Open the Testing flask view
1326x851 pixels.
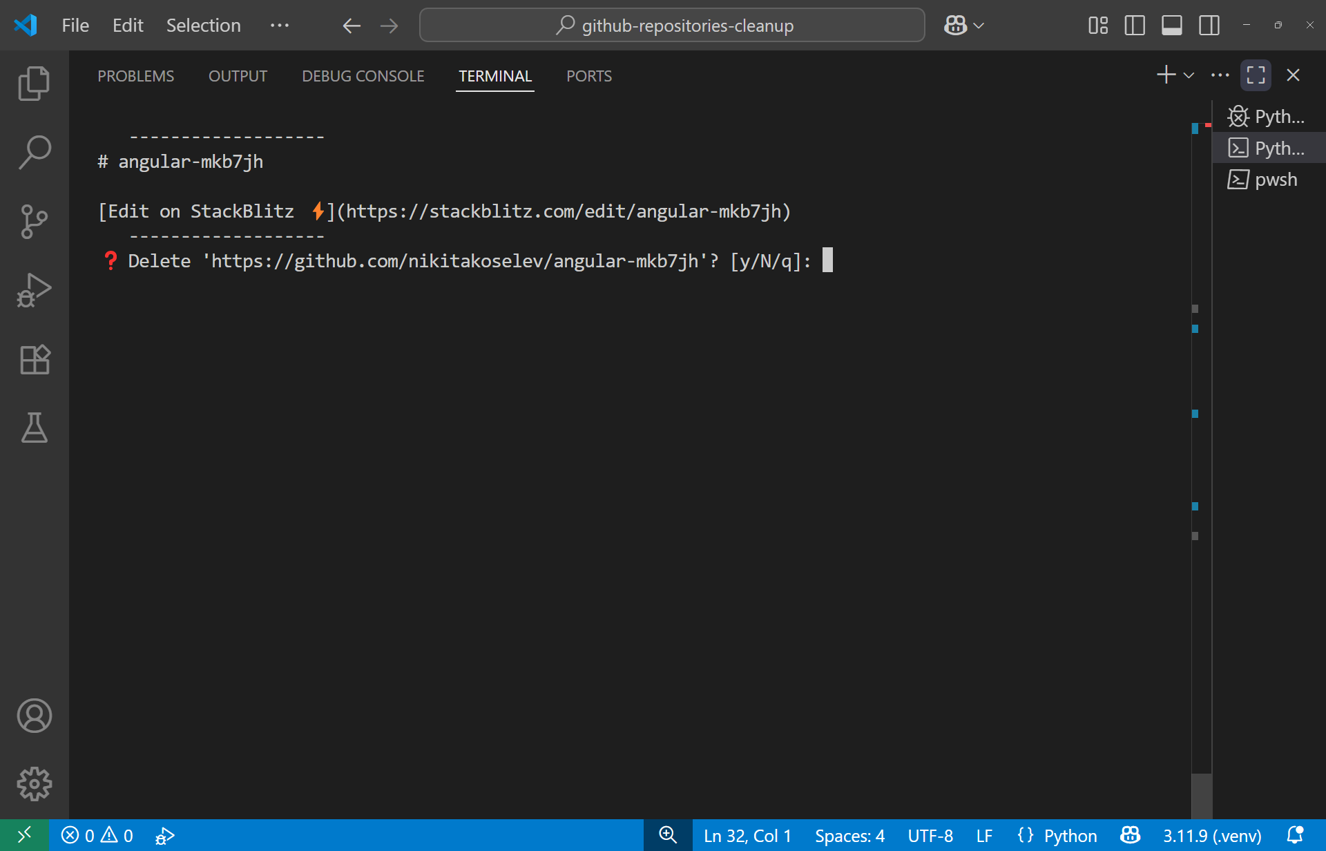pos(34,428)
